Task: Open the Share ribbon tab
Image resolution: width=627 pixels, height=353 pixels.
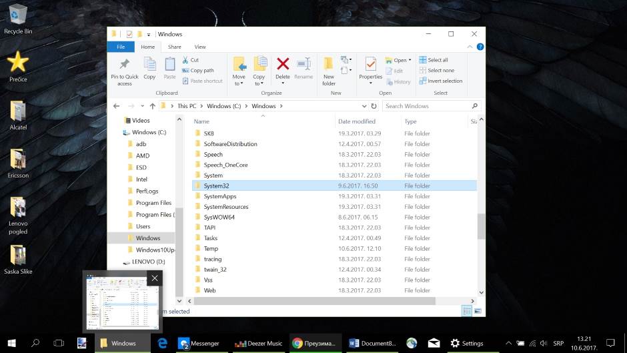Action: pyautogui.click(x=174, y=47)
